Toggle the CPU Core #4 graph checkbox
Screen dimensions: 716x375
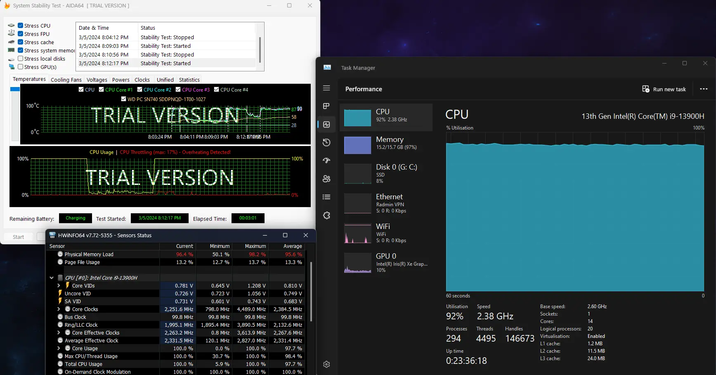point(217,90)
